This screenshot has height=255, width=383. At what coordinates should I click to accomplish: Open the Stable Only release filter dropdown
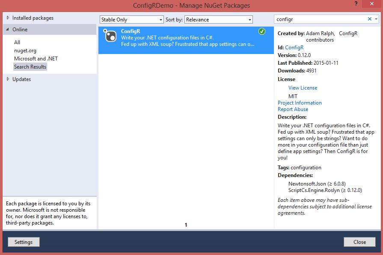click(x=132, y=20)
